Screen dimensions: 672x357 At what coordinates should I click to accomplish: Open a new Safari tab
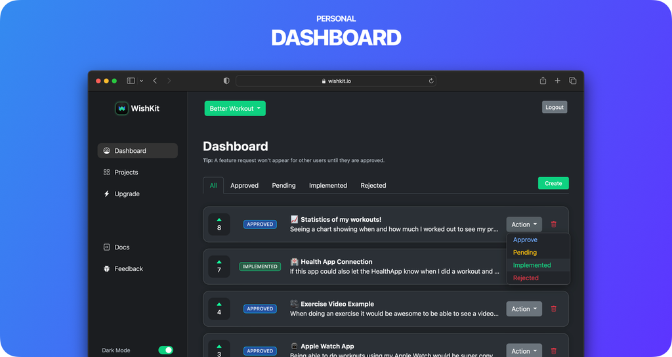click(x=558, y=81)
